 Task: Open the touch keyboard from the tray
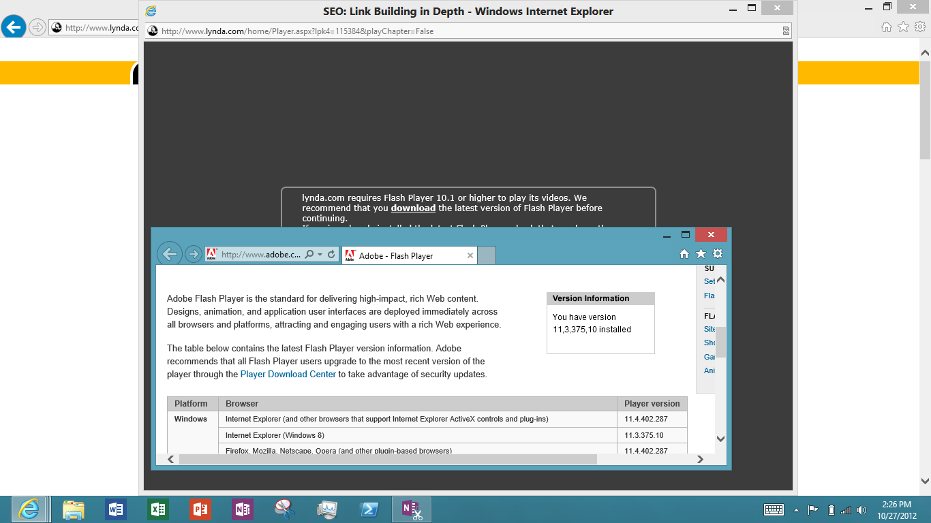774,510
